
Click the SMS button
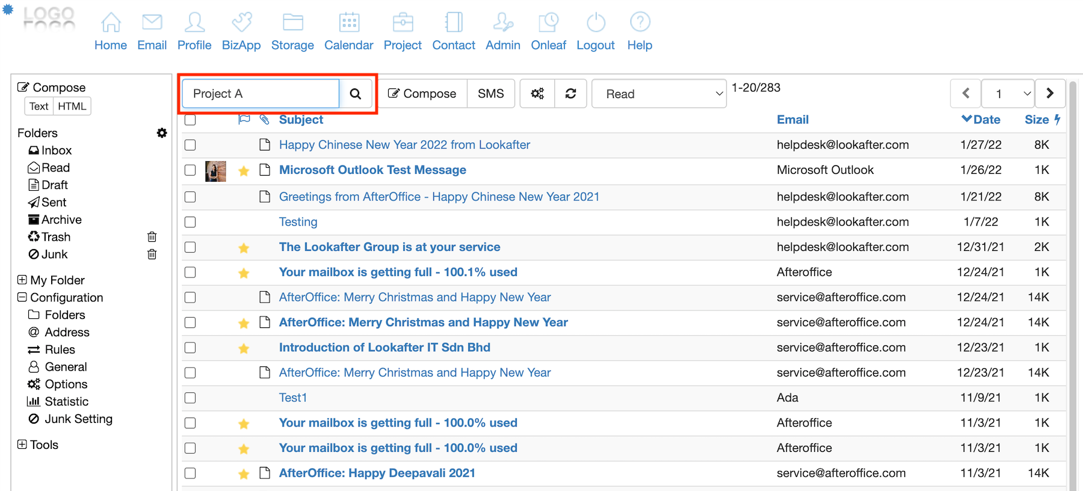tap(490, 94)
